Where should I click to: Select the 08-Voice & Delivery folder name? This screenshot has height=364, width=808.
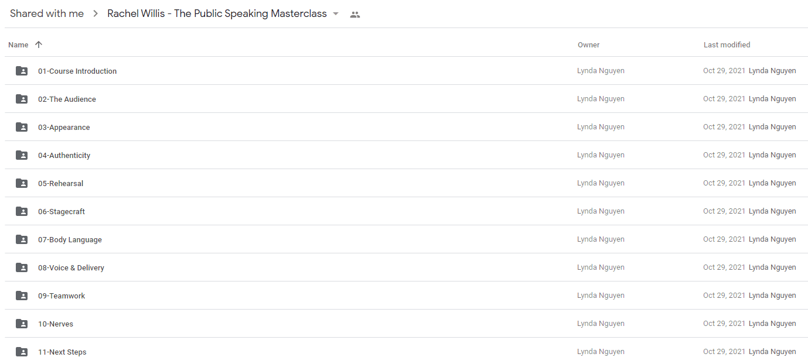pyautogui.click(x=71, y=268)
